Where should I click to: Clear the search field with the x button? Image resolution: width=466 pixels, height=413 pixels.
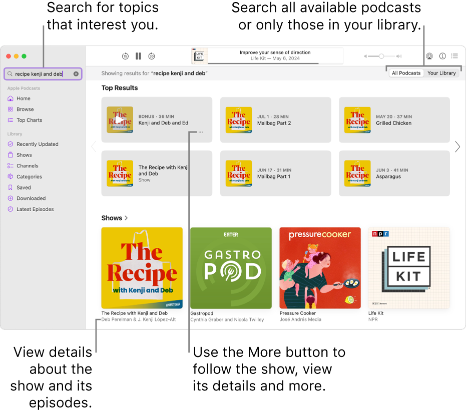click(x=76, y=74)
